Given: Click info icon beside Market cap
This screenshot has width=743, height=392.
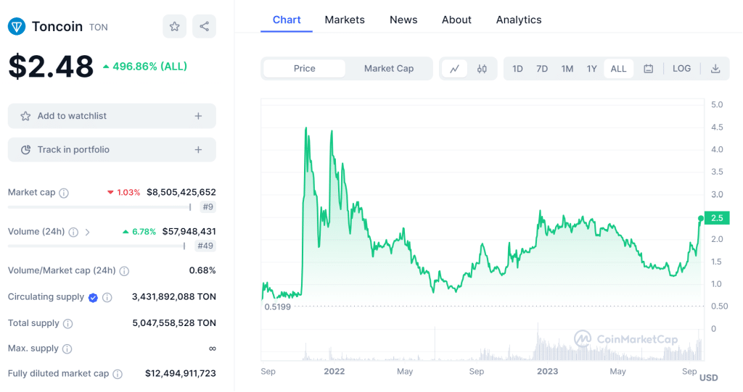Looking at the screenshot, I should click(x=64, y=193).
